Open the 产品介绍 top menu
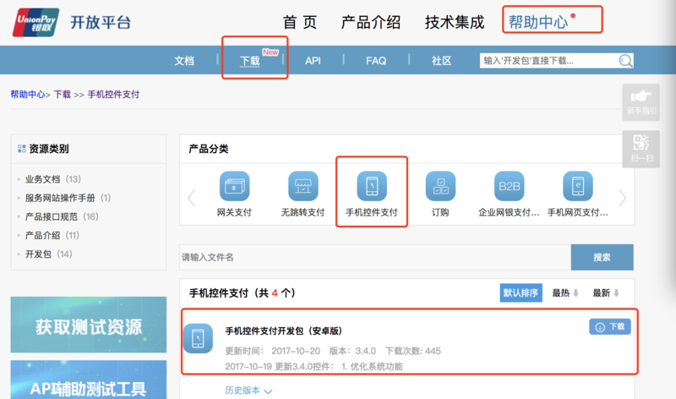The width and height of the screenshot is (676, 399). tap(371, 22)
